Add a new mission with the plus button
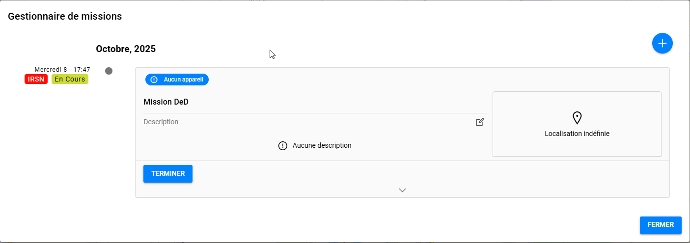Viewport: 690px width, 243px height. 662,43
